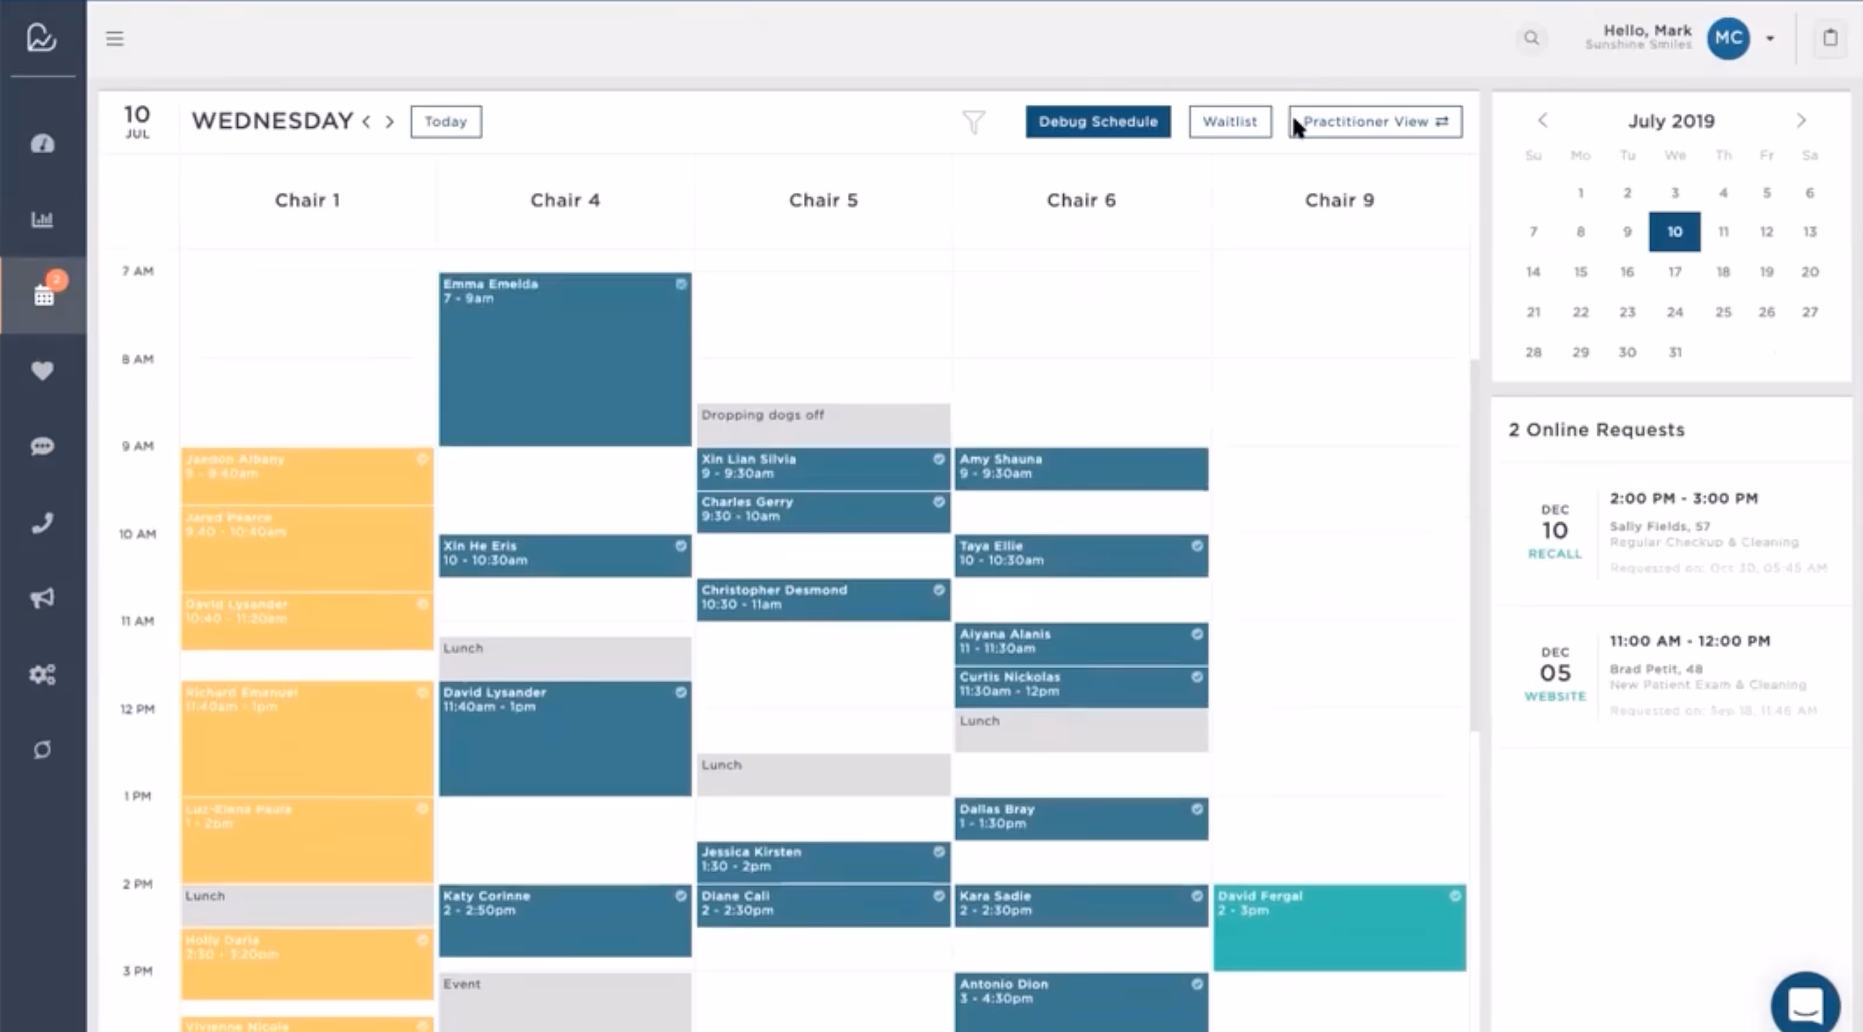
Task: Toggle Practitioner View switch button
Action: coord(1375,121)
